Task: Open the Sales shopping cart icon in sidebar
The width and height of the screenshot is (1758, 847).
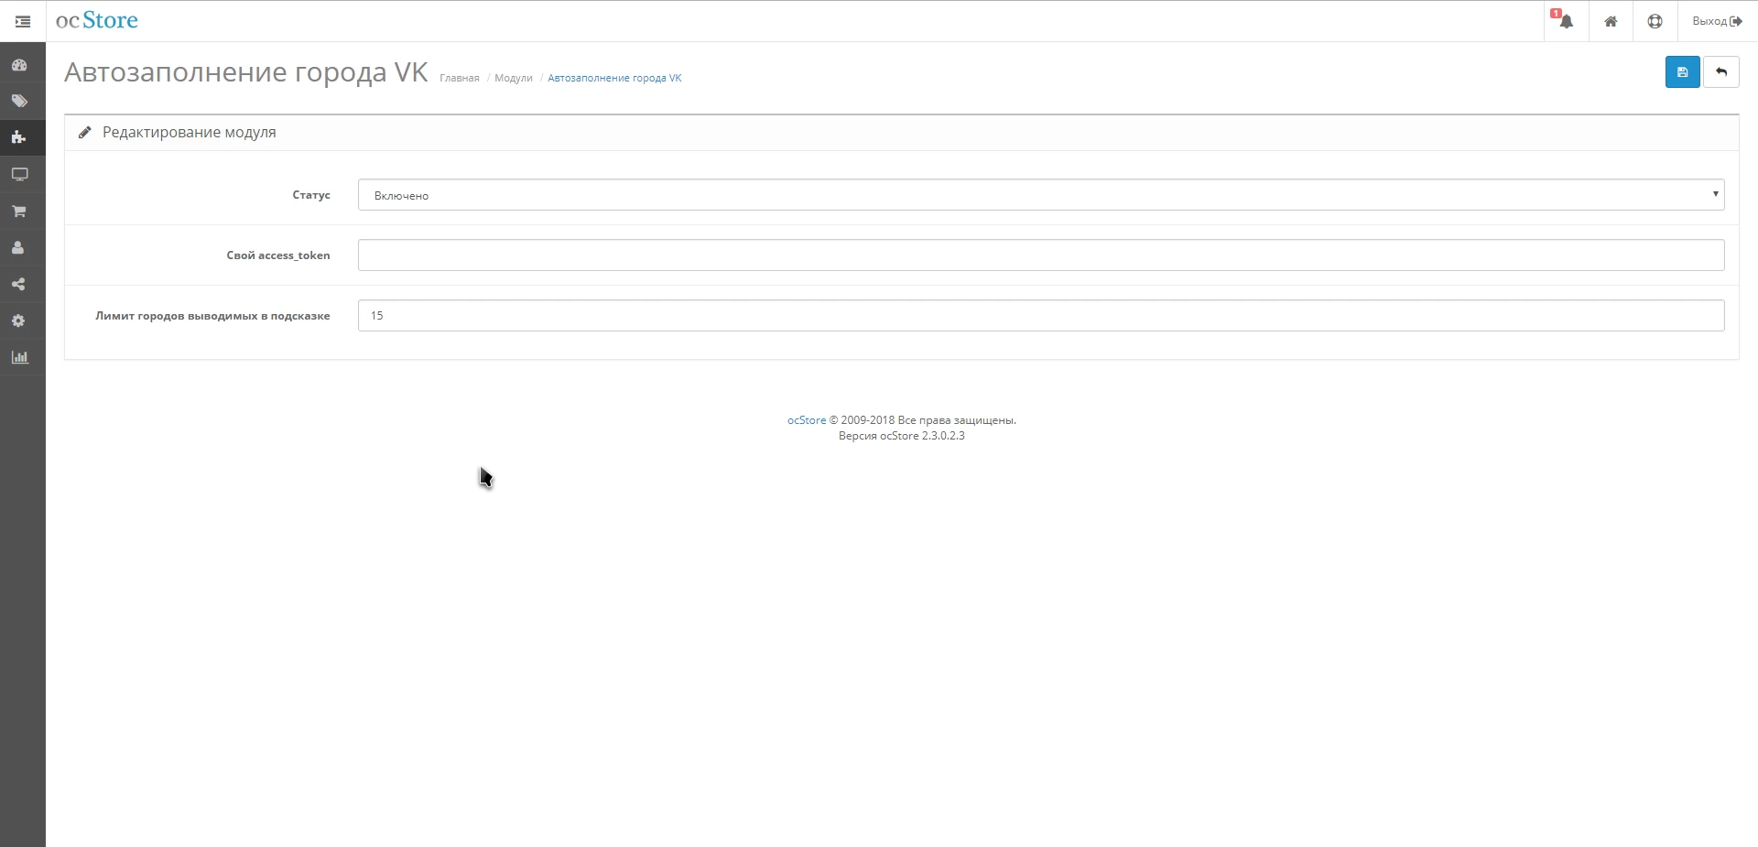Action: pos(19,212)
